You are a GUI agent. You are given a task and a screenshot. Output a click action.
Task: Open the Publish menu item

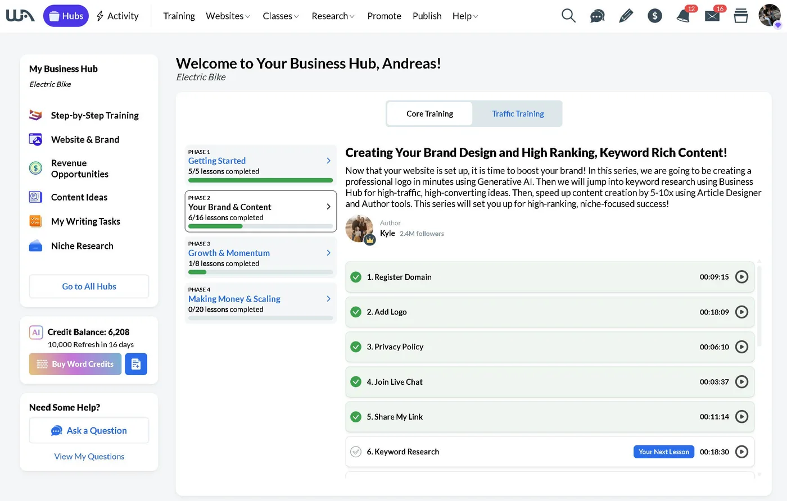click(427, 16)
